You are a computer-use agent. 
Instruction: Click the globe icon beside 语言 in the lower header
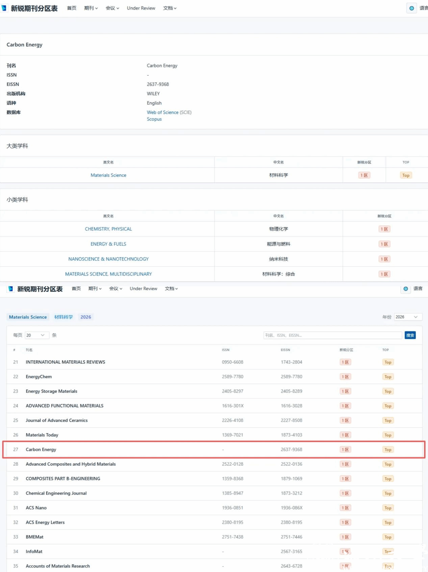[x=405, y=289]
